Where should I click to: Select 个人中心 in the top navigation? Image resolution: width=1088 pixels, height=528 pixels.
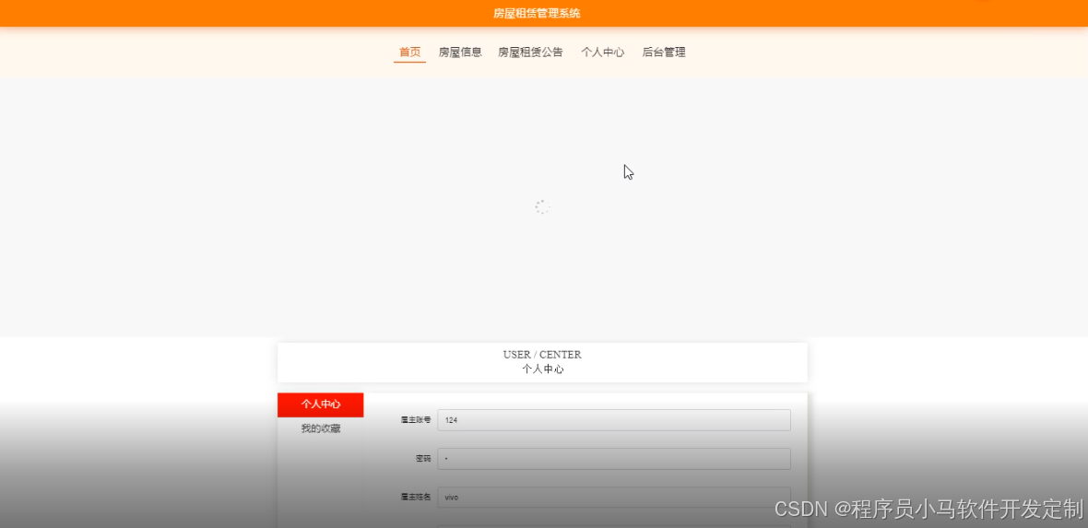602,52
